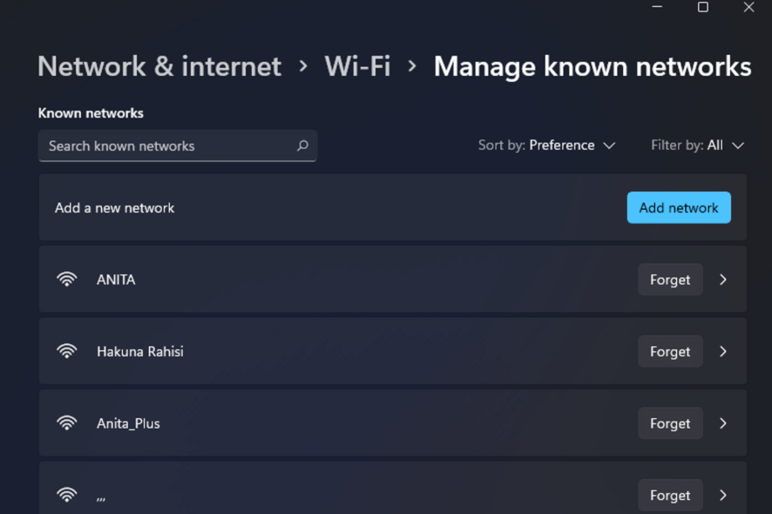This screenshot has width=772, height=514.
Task: Click the Wi-Fi icon beside ANITA
Action: (x=67, y=279)
